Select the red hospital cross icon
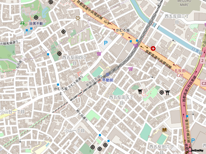 tap(153, 48)
